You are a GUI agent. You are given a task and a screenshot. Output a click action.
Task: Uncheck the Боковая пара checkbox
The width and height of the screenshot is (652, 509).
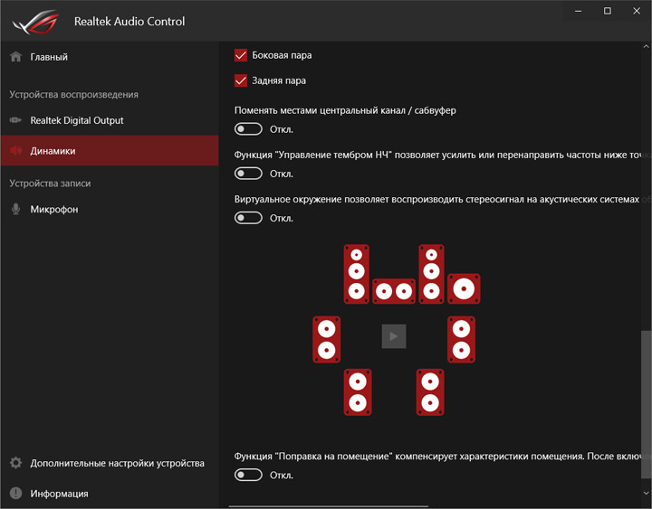coord(241,55)
